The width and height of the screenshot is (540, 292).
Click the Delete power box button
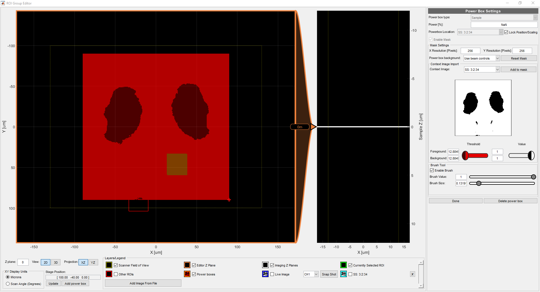510,201
